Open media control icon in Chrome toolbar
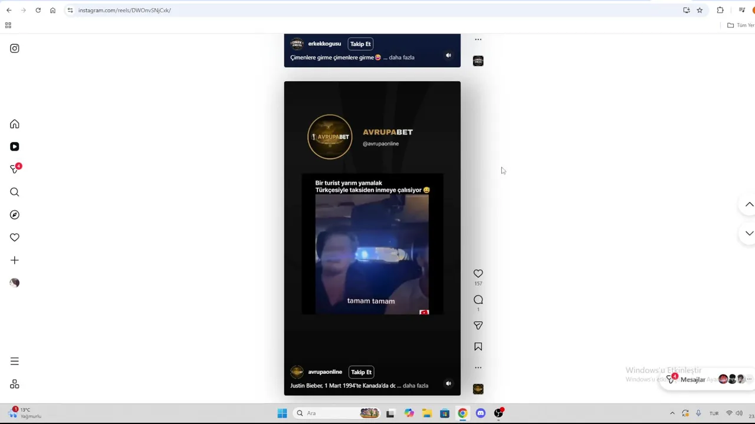Image resolution: width=755 pixels, height=424 pixels. (x=741, y=10)
